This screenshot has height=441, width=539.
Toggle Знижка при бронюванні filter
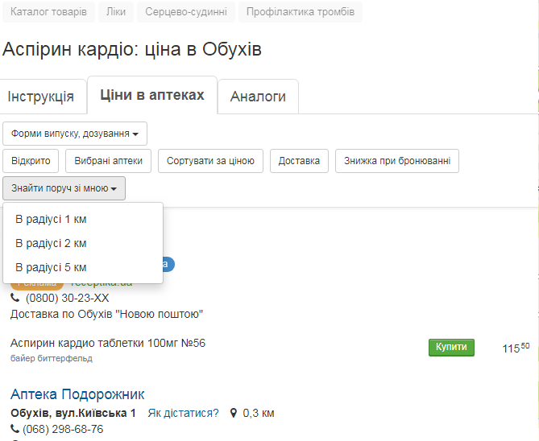click(397, 161)
